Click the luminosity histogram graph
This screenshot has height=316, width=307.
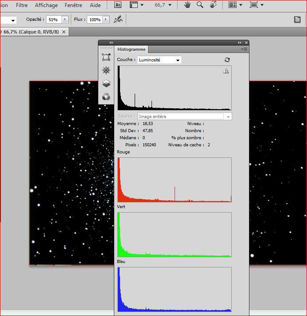175,88
